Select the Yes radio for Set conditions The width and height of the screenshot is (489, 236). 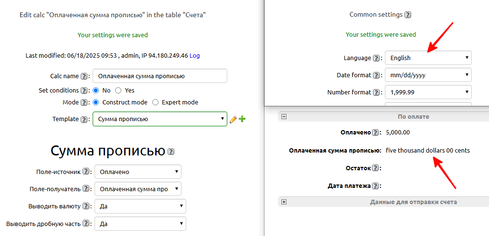click(118, 90)
